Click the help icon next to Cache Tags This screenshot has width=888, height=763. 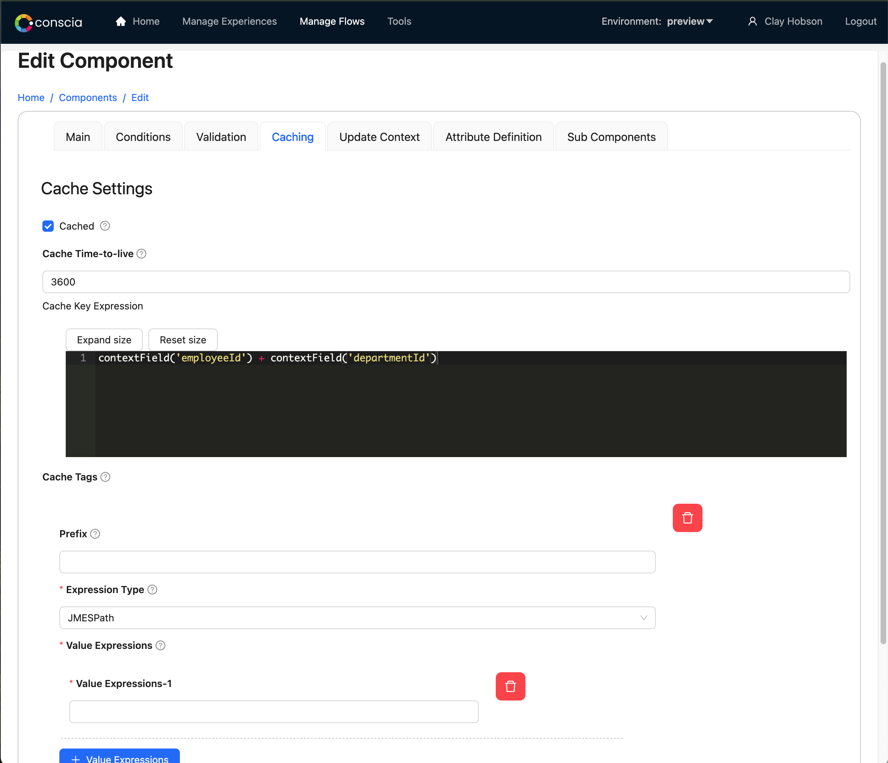(x=106, y=477)
